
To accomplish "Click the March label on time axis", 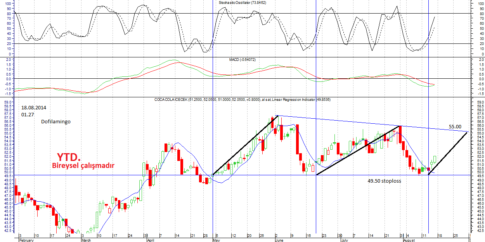I will click(x=87, y=240).
